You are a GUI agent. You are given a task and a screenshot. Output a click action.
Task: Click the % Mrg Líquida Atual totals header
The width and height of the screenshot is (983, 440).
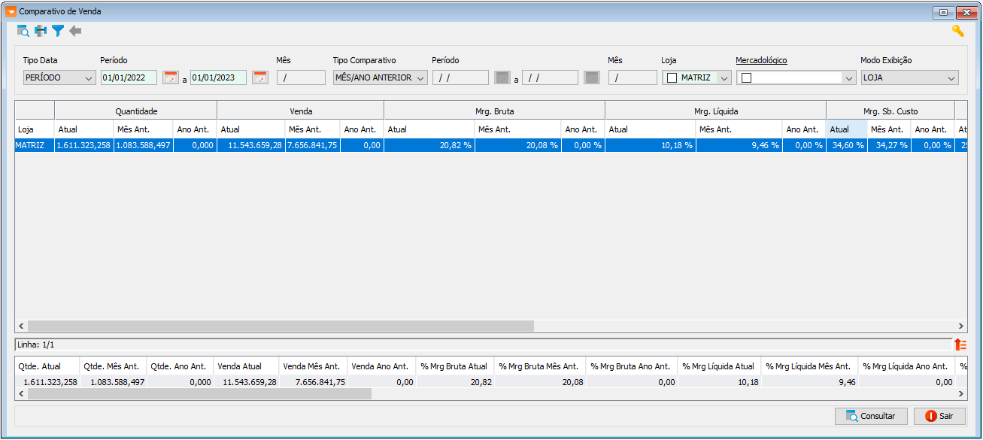coord(719,366)
